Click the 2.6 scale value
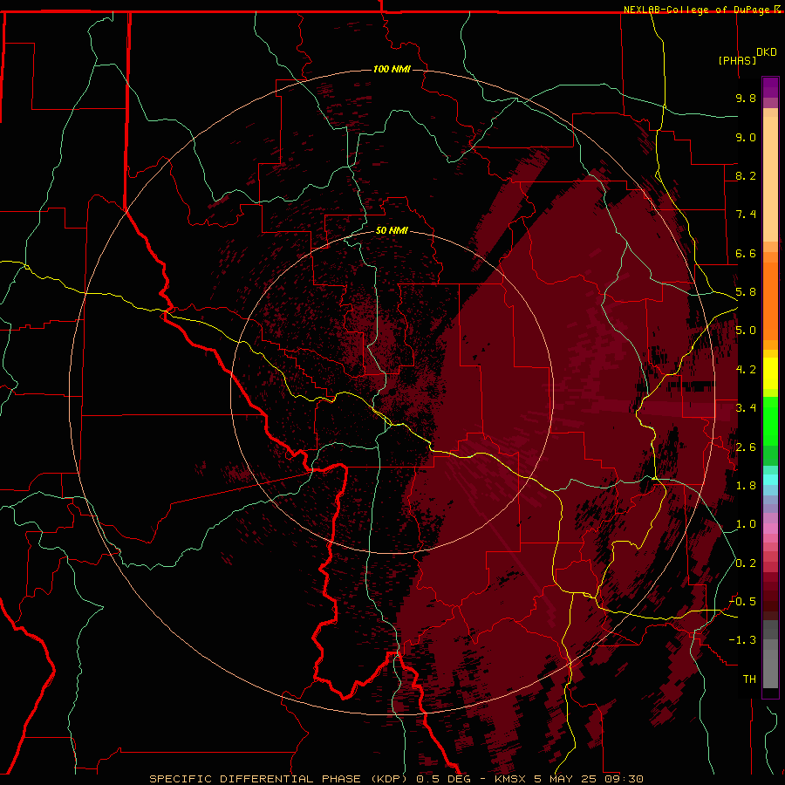785x785 pixels. click(746, 447)
